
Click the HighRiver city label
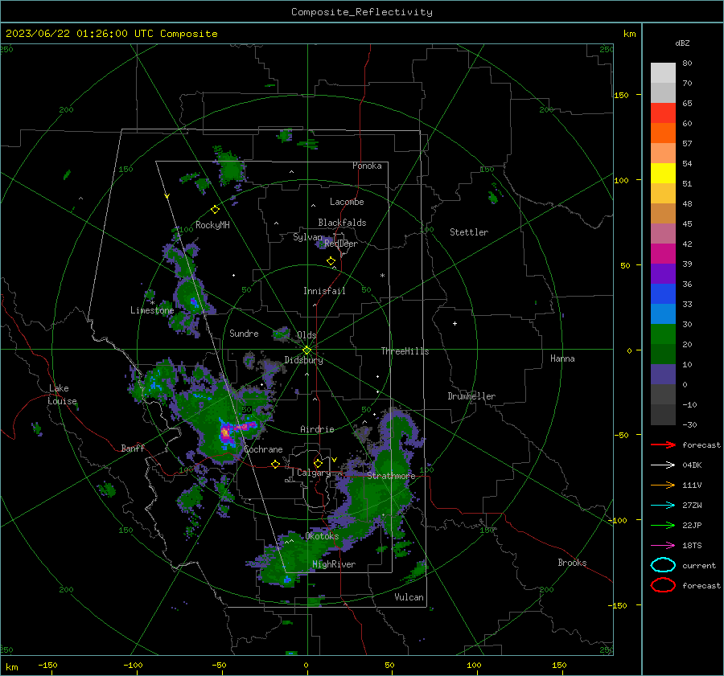[x=334, y=564]
